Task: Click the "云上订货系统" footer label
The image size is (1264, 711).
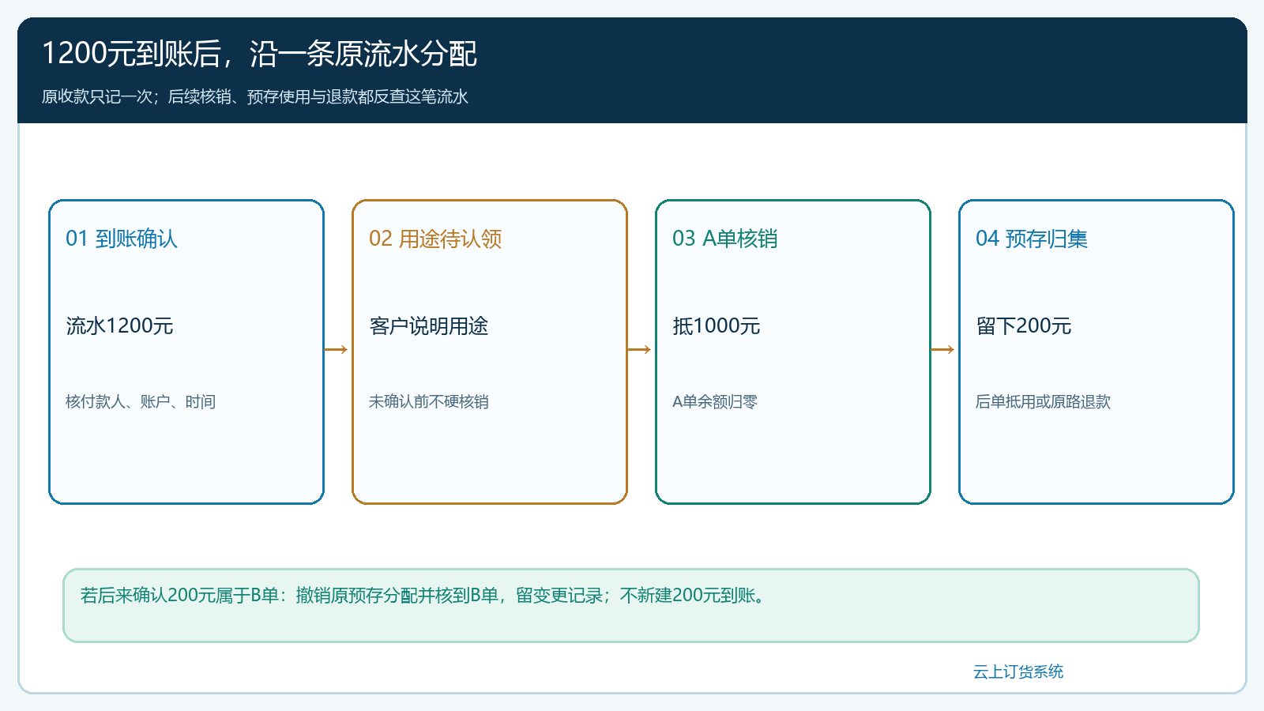Action: click(x=1018, y=671)
